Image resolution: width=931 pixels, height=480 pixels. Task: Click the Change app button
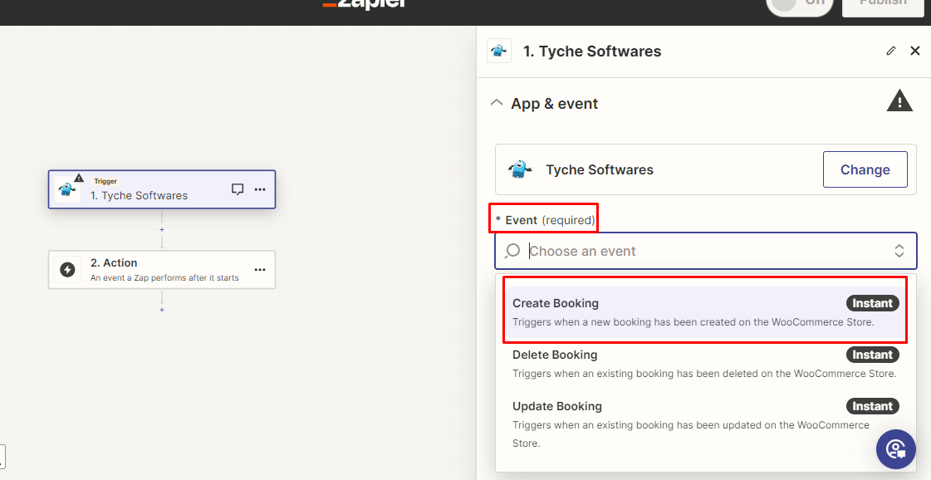click(865, 169)
